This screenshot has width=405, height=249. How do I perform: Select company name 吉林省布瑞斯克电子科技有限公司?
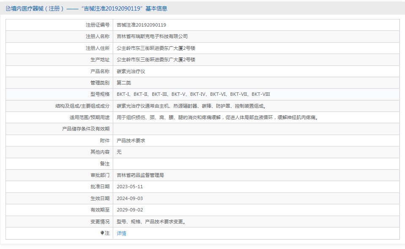tap(152, 36)
